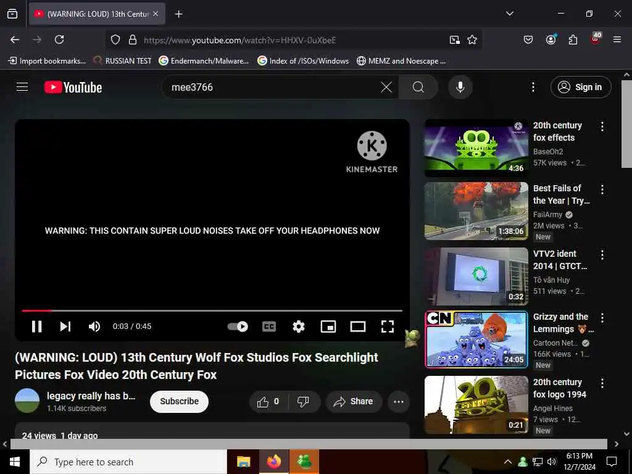
Task: Open 'Index of /ISOs/Windows' bookmark
Action: tap(303, 61)
